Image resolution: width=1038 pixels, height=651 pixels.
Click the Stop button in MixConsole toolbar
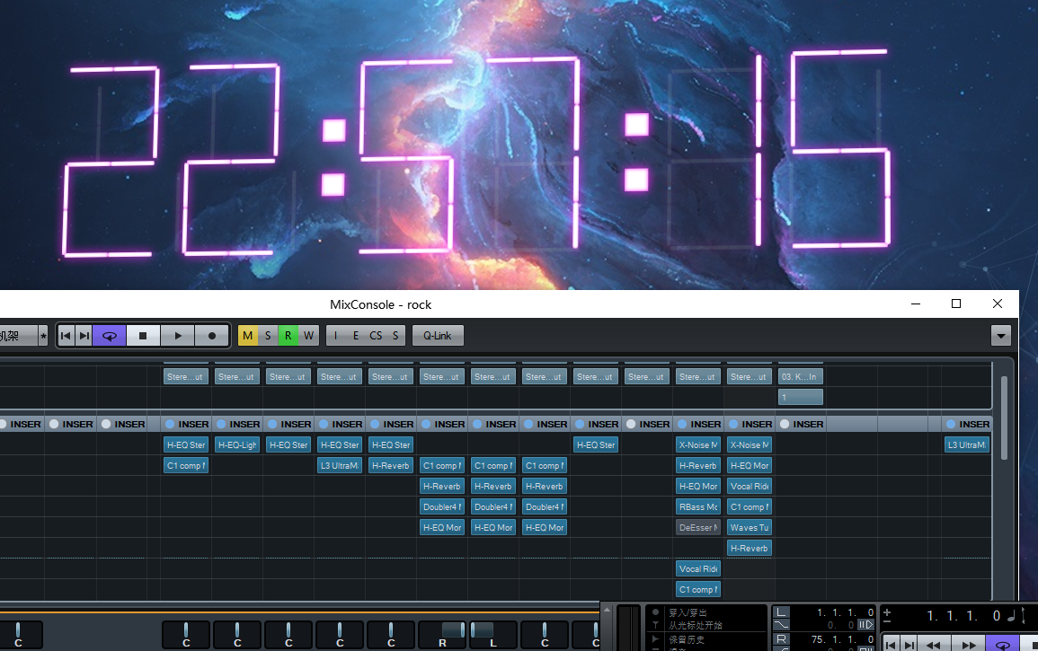[143, 336]
